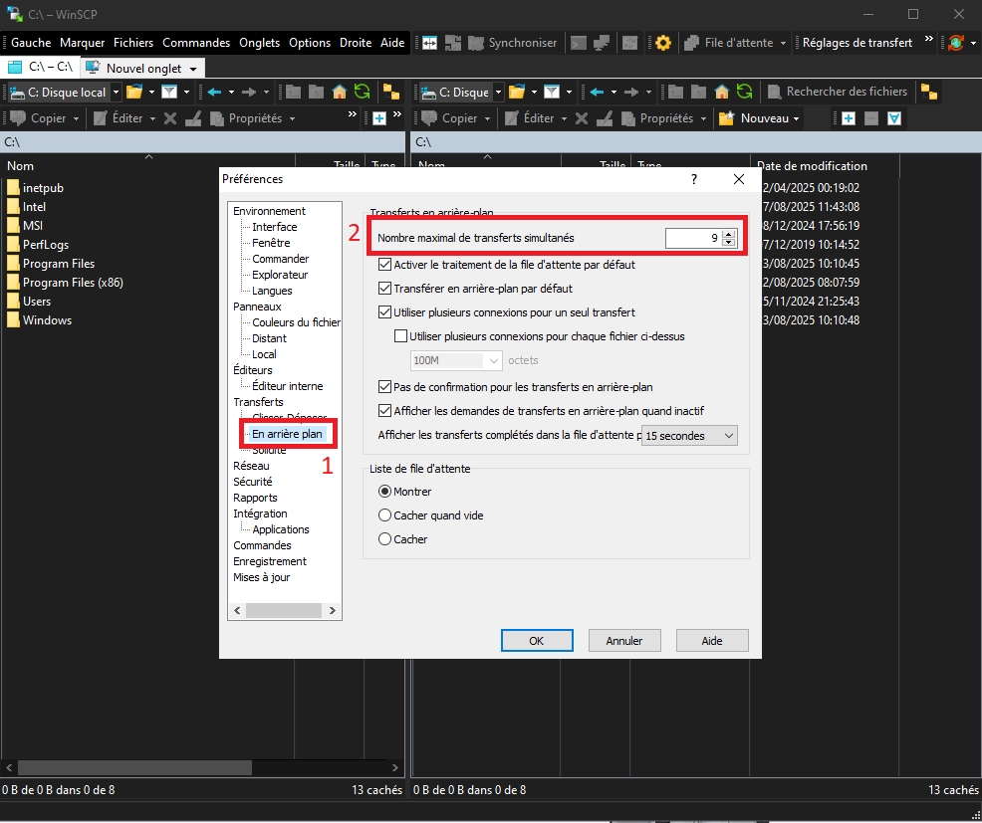Viewport: 982px width, 823px height.
Task: Toggle Afficher les demandes de transferts checkbox
Action: coord(384,411)
